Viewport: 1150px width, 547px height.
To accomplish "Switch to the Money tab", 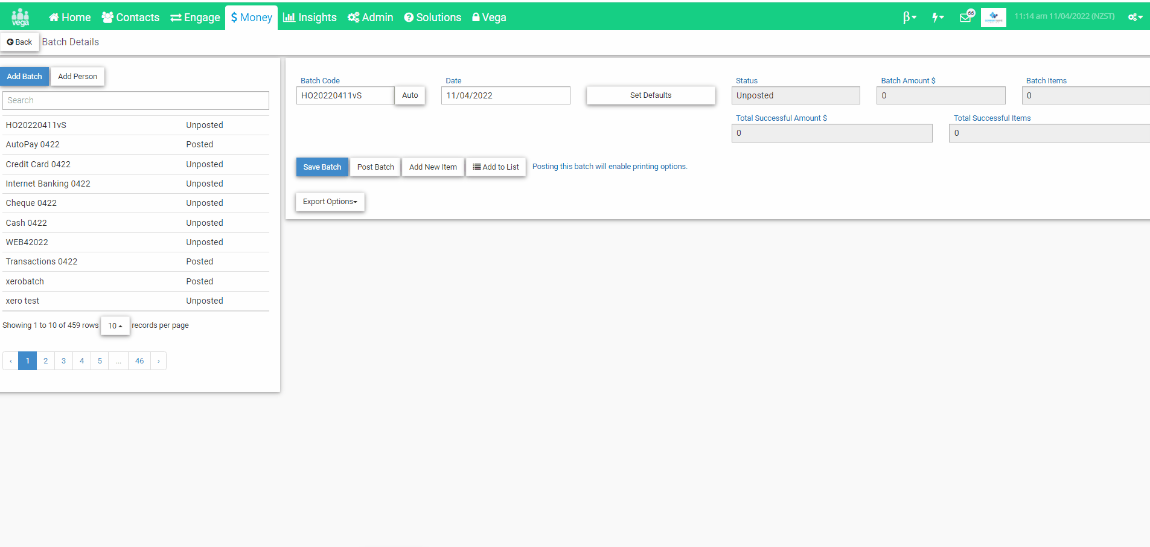I will (251, 18).
